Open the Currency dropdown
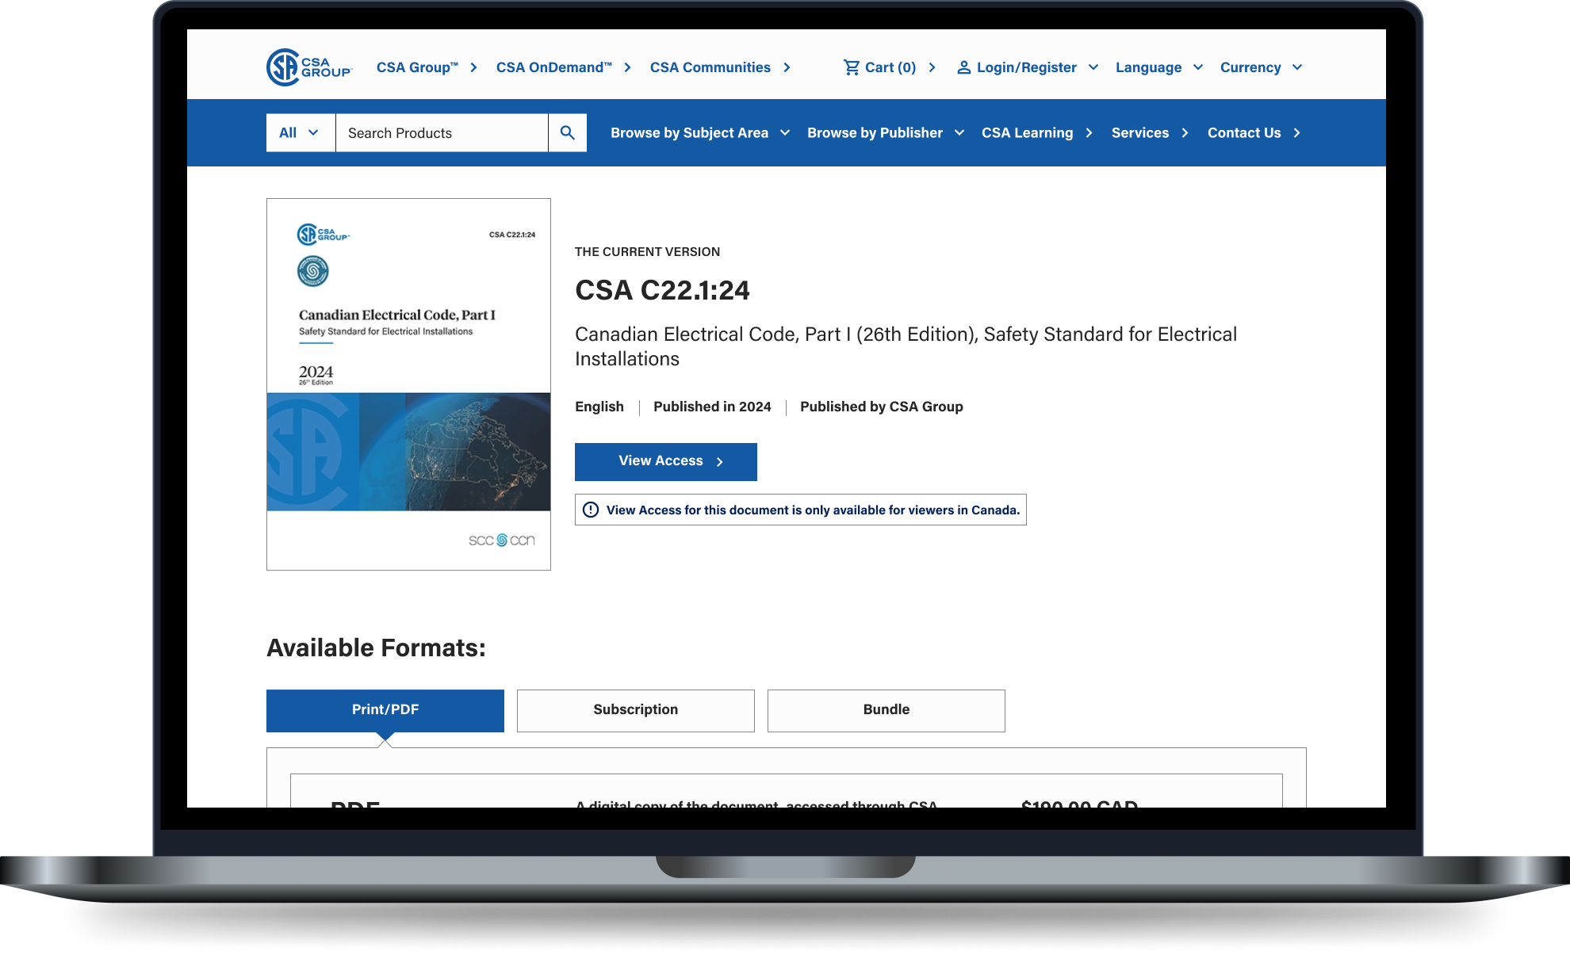 (x=1260, y=67)
